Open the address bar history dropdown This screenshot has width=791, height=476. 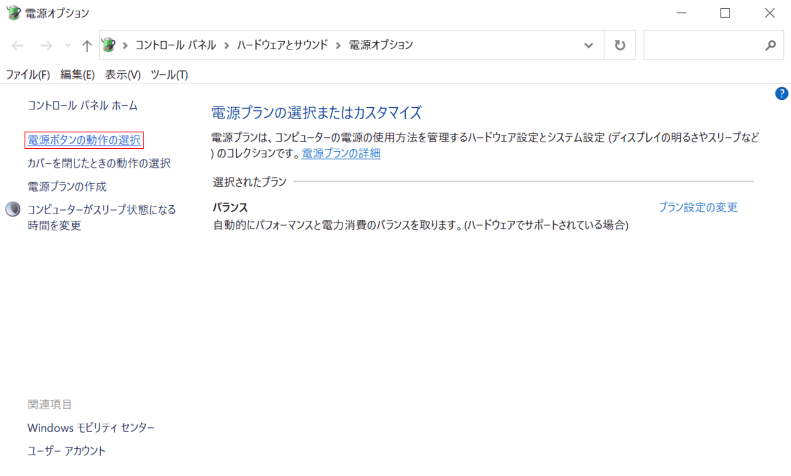click(x=589, y=45)
